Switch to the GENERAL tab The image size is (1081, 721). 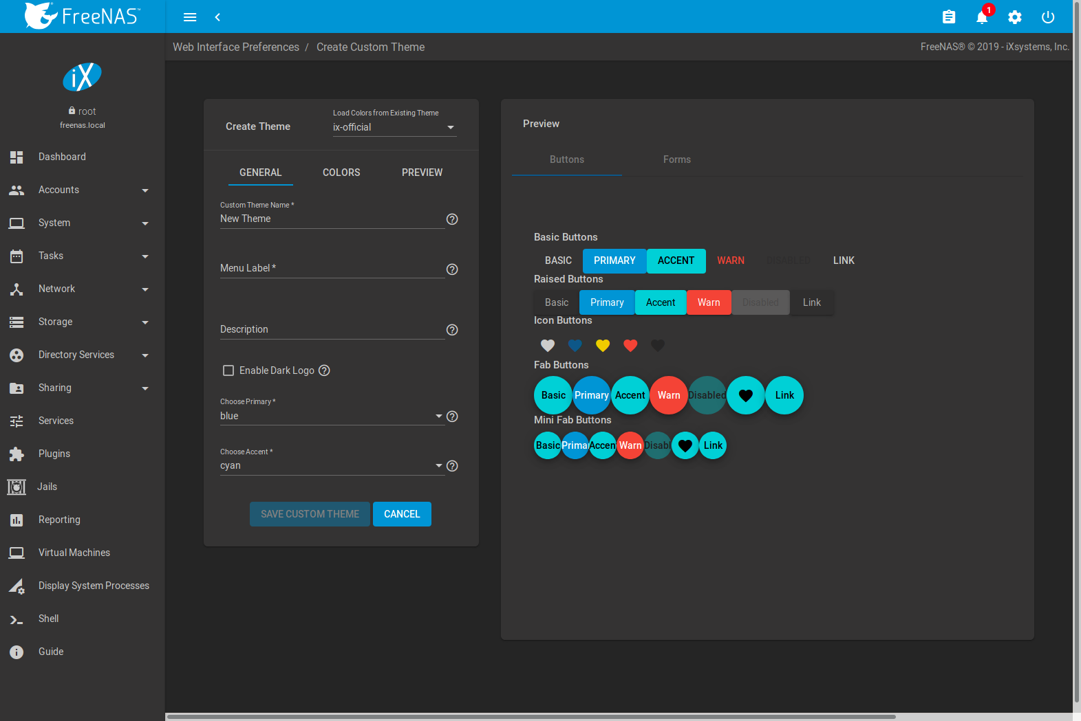[x=261, y=173]
